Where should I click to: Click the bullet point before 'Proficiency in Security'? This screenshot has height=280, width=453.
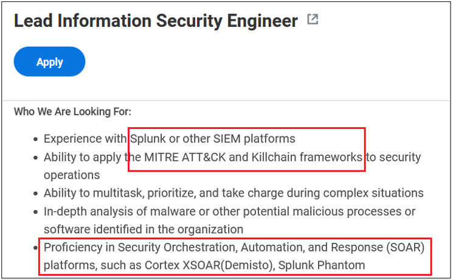[35, 248]
